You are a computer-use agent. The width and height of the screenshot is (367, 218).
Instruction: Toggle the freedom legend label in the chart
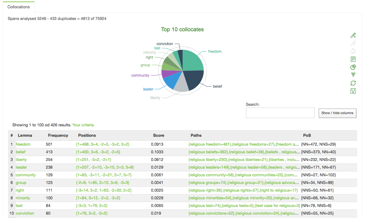(215, 52)
